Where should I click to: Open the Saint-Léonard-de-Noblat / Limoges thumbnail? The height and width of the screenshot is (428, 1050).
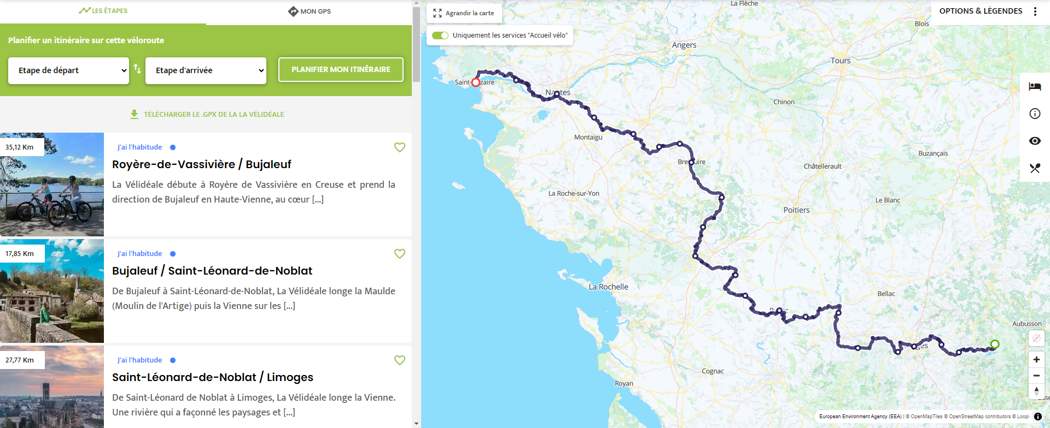[52, 387]
